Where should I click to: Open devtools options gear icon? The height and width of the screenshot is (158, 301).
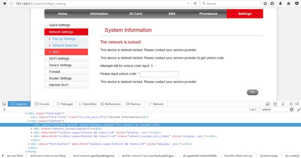pyautogui.click(x=291, y=104)
